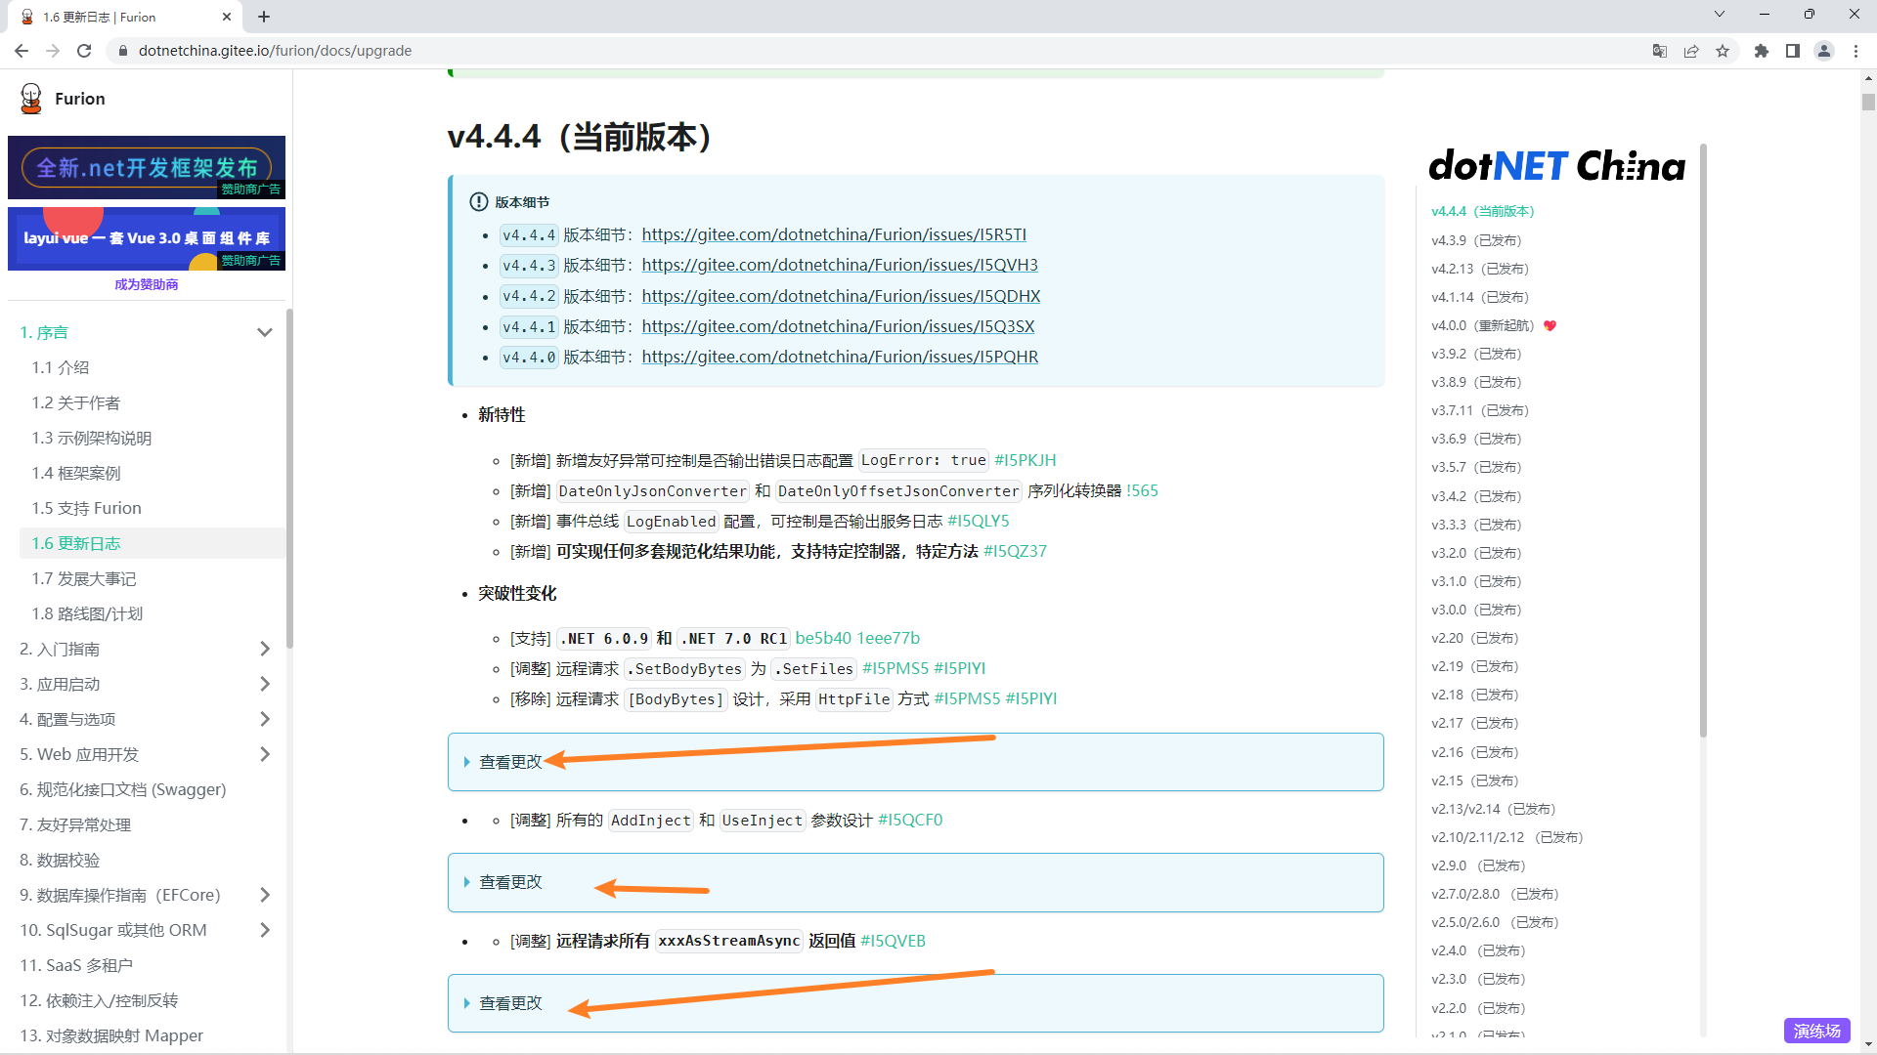Open the layui vue sponsor banner

pos(147,238)
